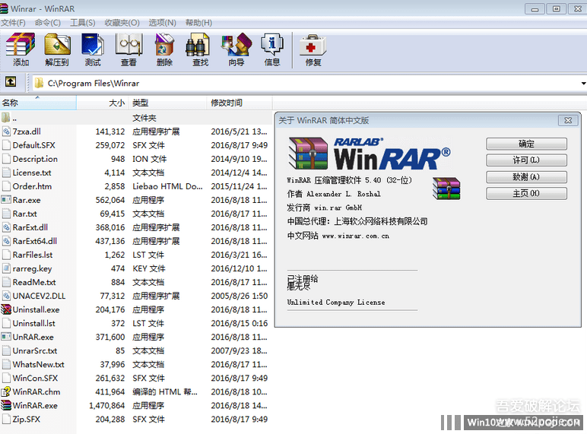This screenshot has width=587, height=434.
Task: Open the Help (帮助) menu
Action: coord(198,23)
